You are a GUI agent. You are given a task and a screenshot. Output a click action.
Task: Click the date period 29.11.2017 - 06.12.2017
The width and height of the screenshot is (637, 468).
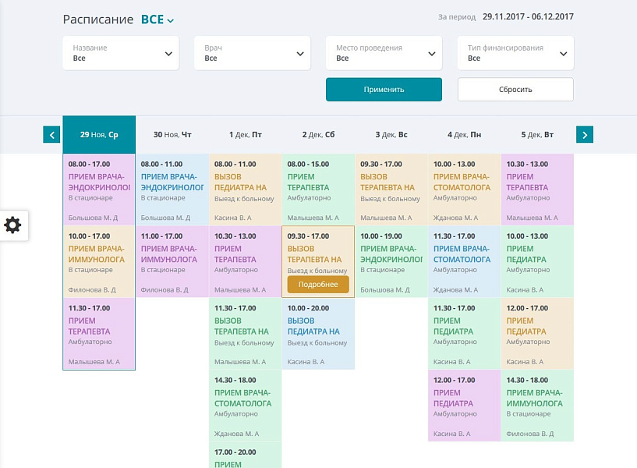click(x=528, y=16)
